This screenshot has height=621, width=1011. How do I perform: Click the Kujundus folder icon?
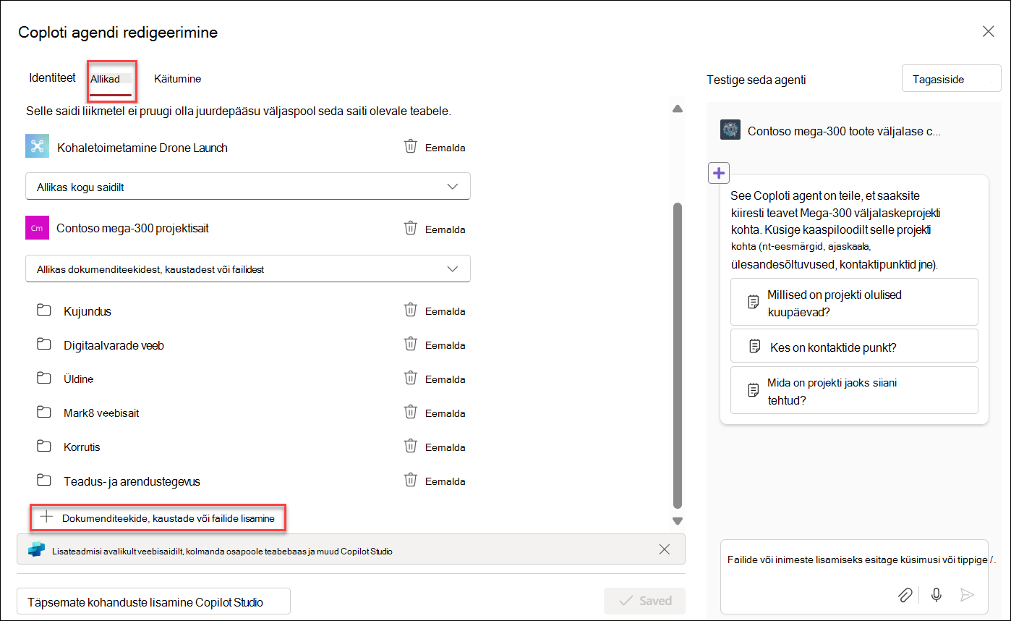point(44,310)
